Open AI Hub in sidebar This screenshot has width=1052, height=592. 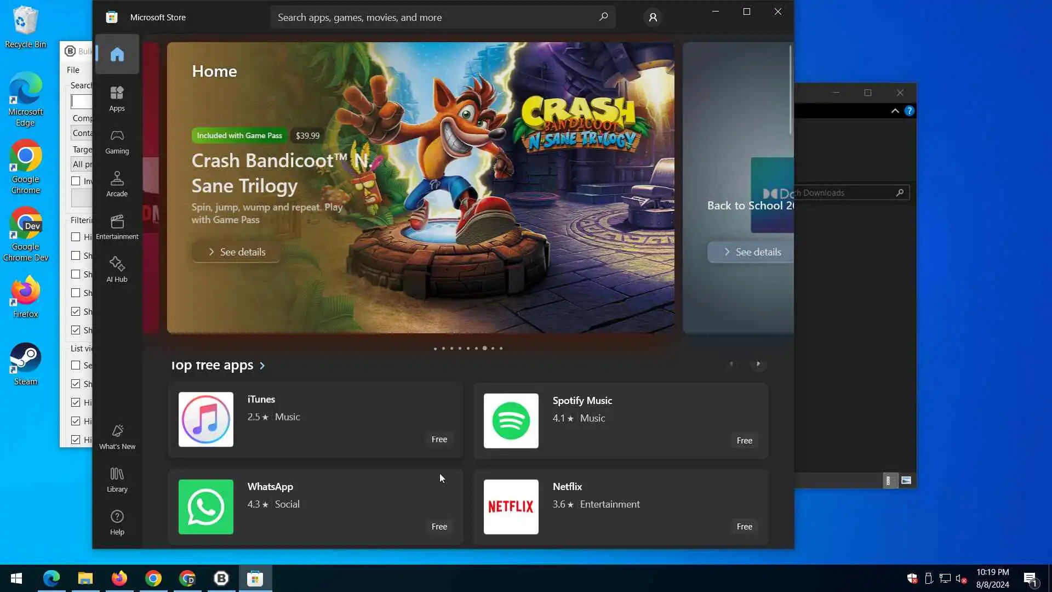[117, 270]
